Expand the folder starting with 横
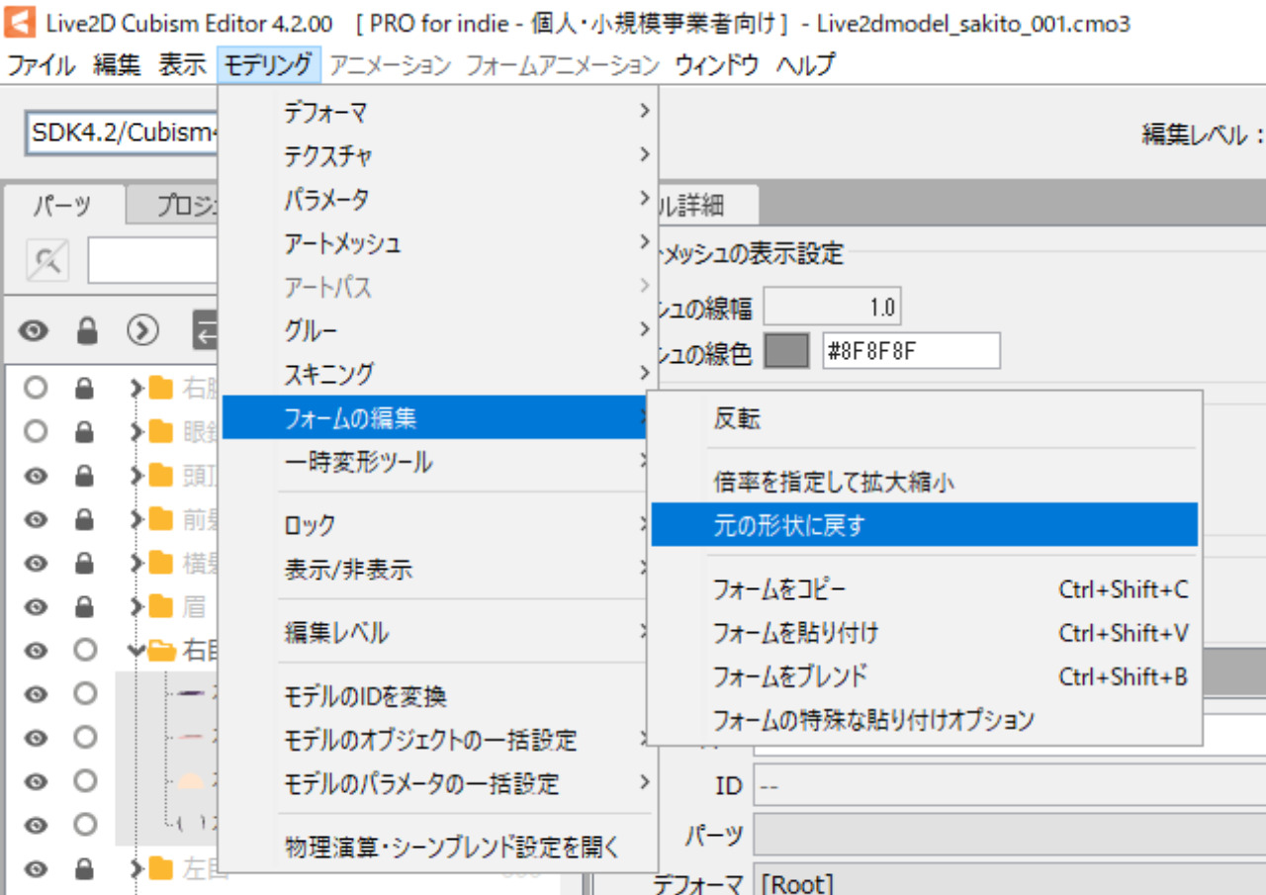The image size is (1266, 895). 137,563
